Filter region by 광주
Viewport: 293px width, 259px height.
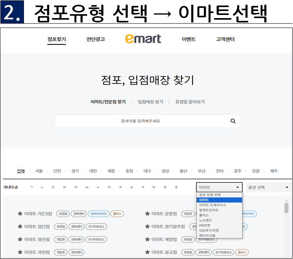(x=238, y=171)
